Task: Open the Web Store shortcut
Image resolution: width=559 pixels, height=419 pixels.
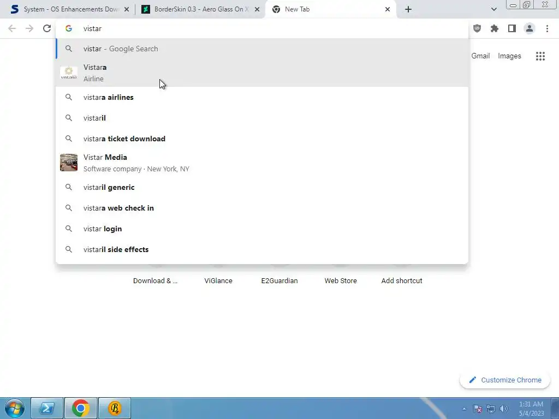Action: coord(341,280)
